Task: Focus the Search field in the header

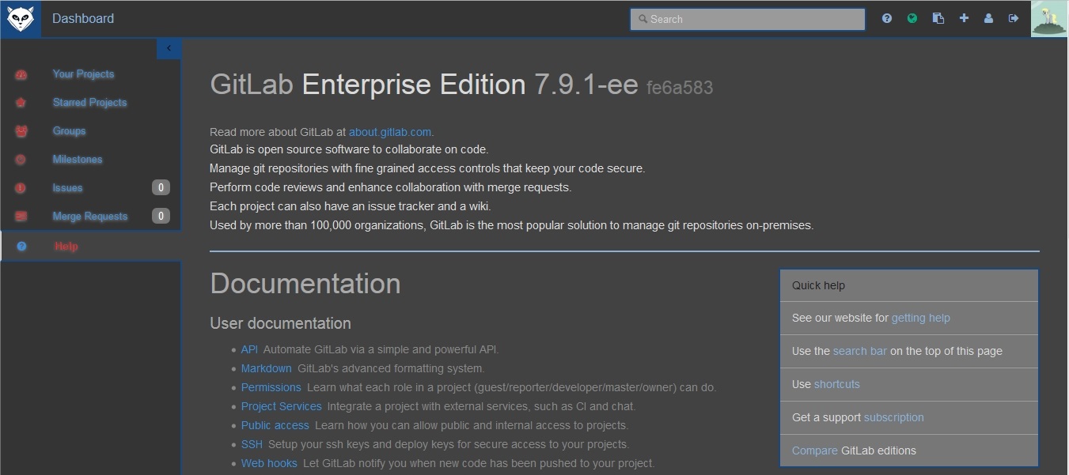Action: coord(748,19)
